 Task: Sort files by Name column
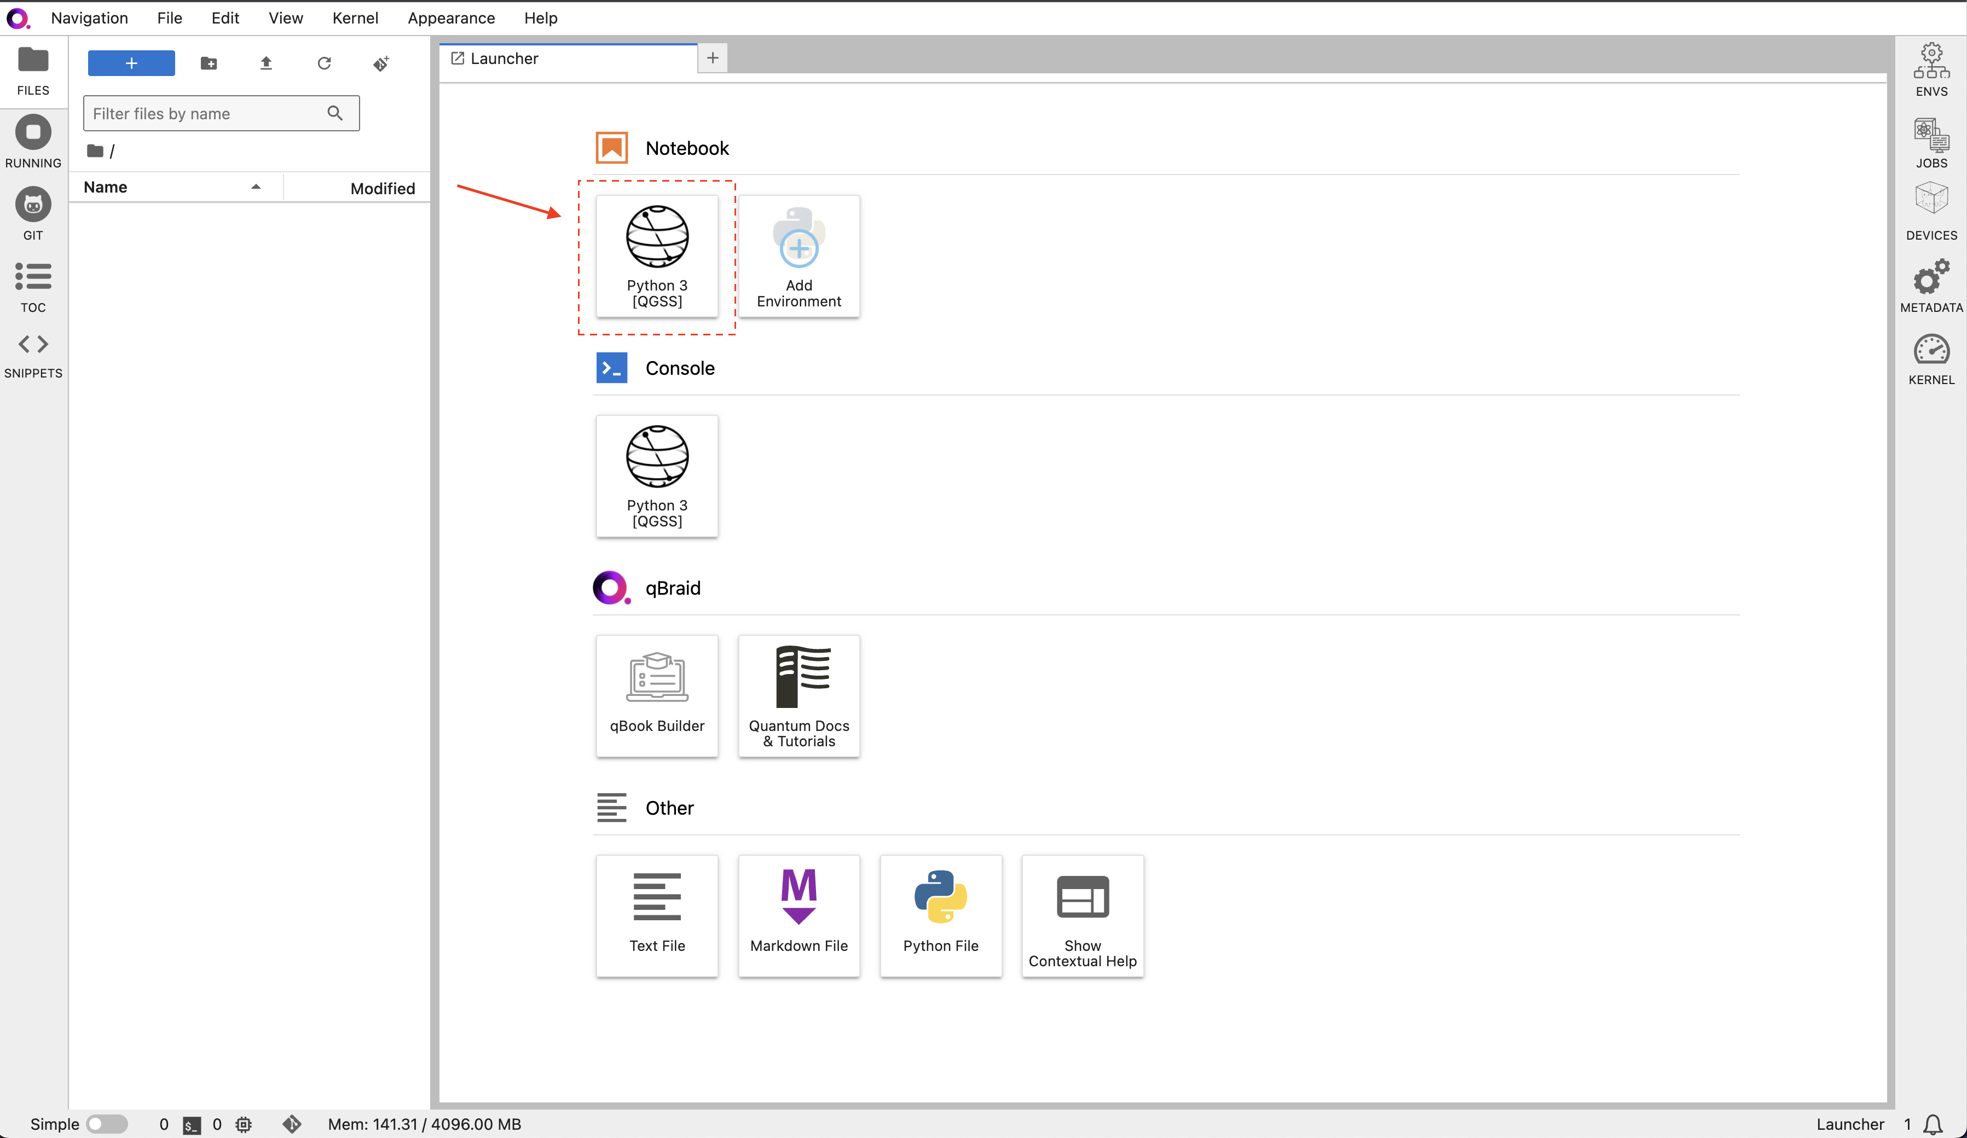point(175,187)
